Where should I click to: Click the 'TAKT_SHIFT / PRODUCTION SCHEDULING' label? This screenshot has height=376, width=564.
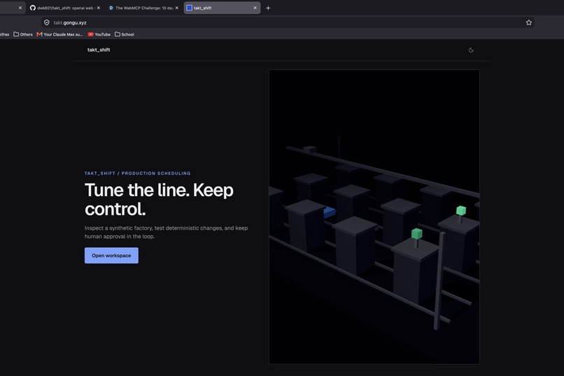(137, 174)
